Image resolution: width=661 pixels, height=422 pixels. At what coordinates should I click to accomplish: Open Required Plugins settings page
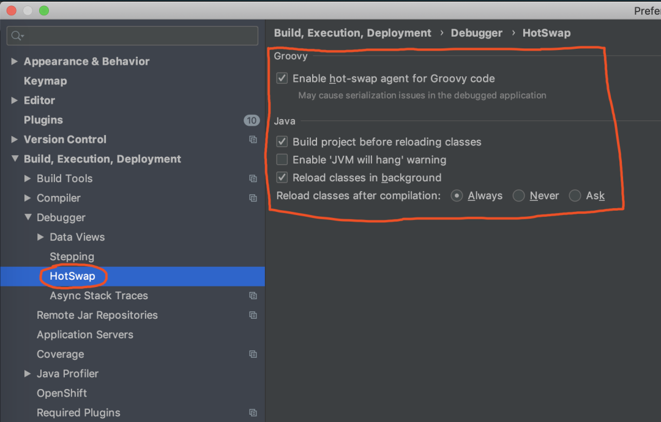[x=78, y=413]
